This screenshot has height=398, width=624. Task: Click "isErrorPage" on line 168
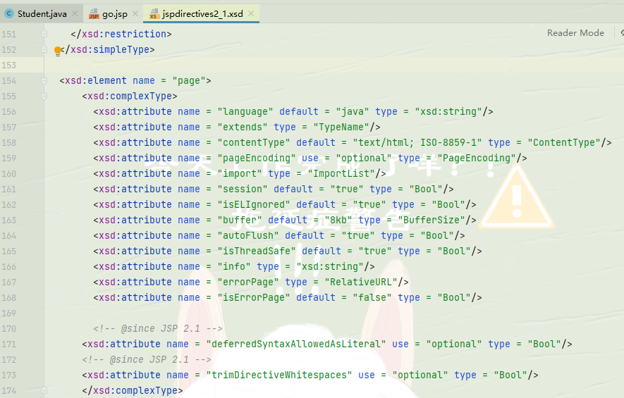click(254, 298)
